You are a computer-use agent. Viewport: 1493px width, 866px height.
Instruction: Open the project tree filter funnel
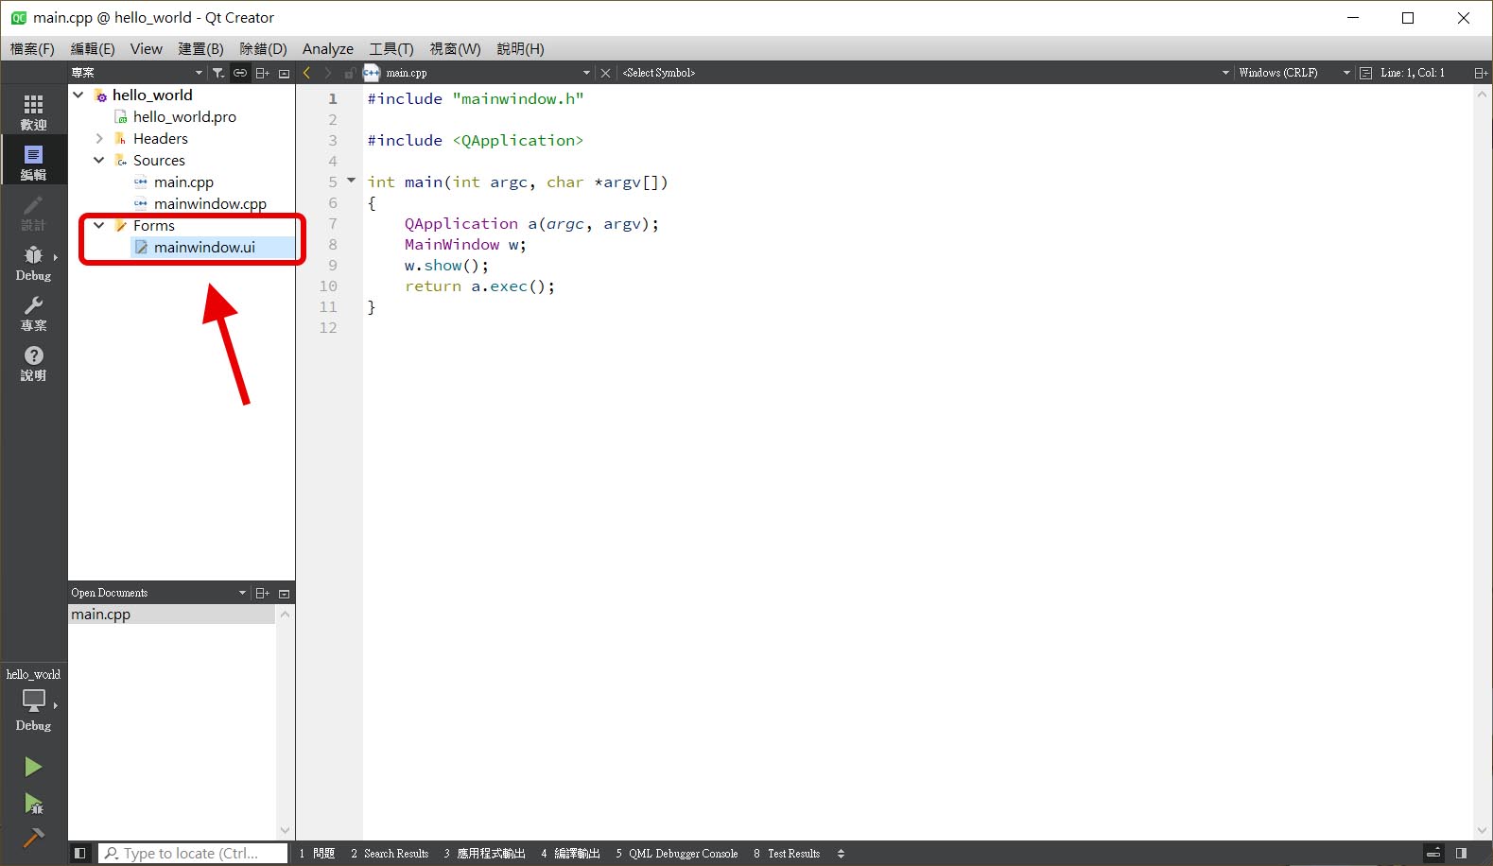point(218,73)
